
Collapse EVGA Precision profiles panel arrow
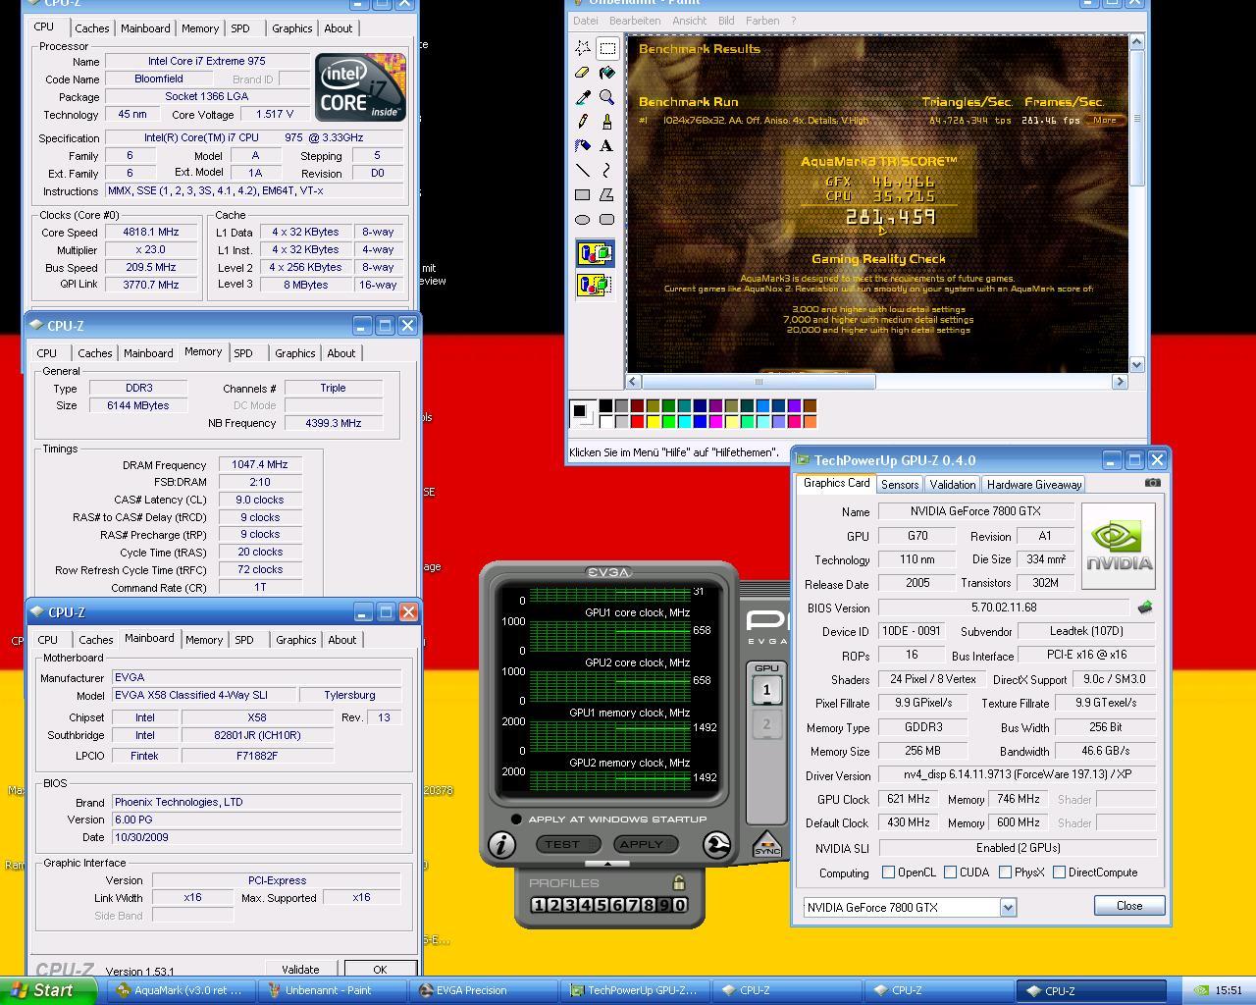607,864
